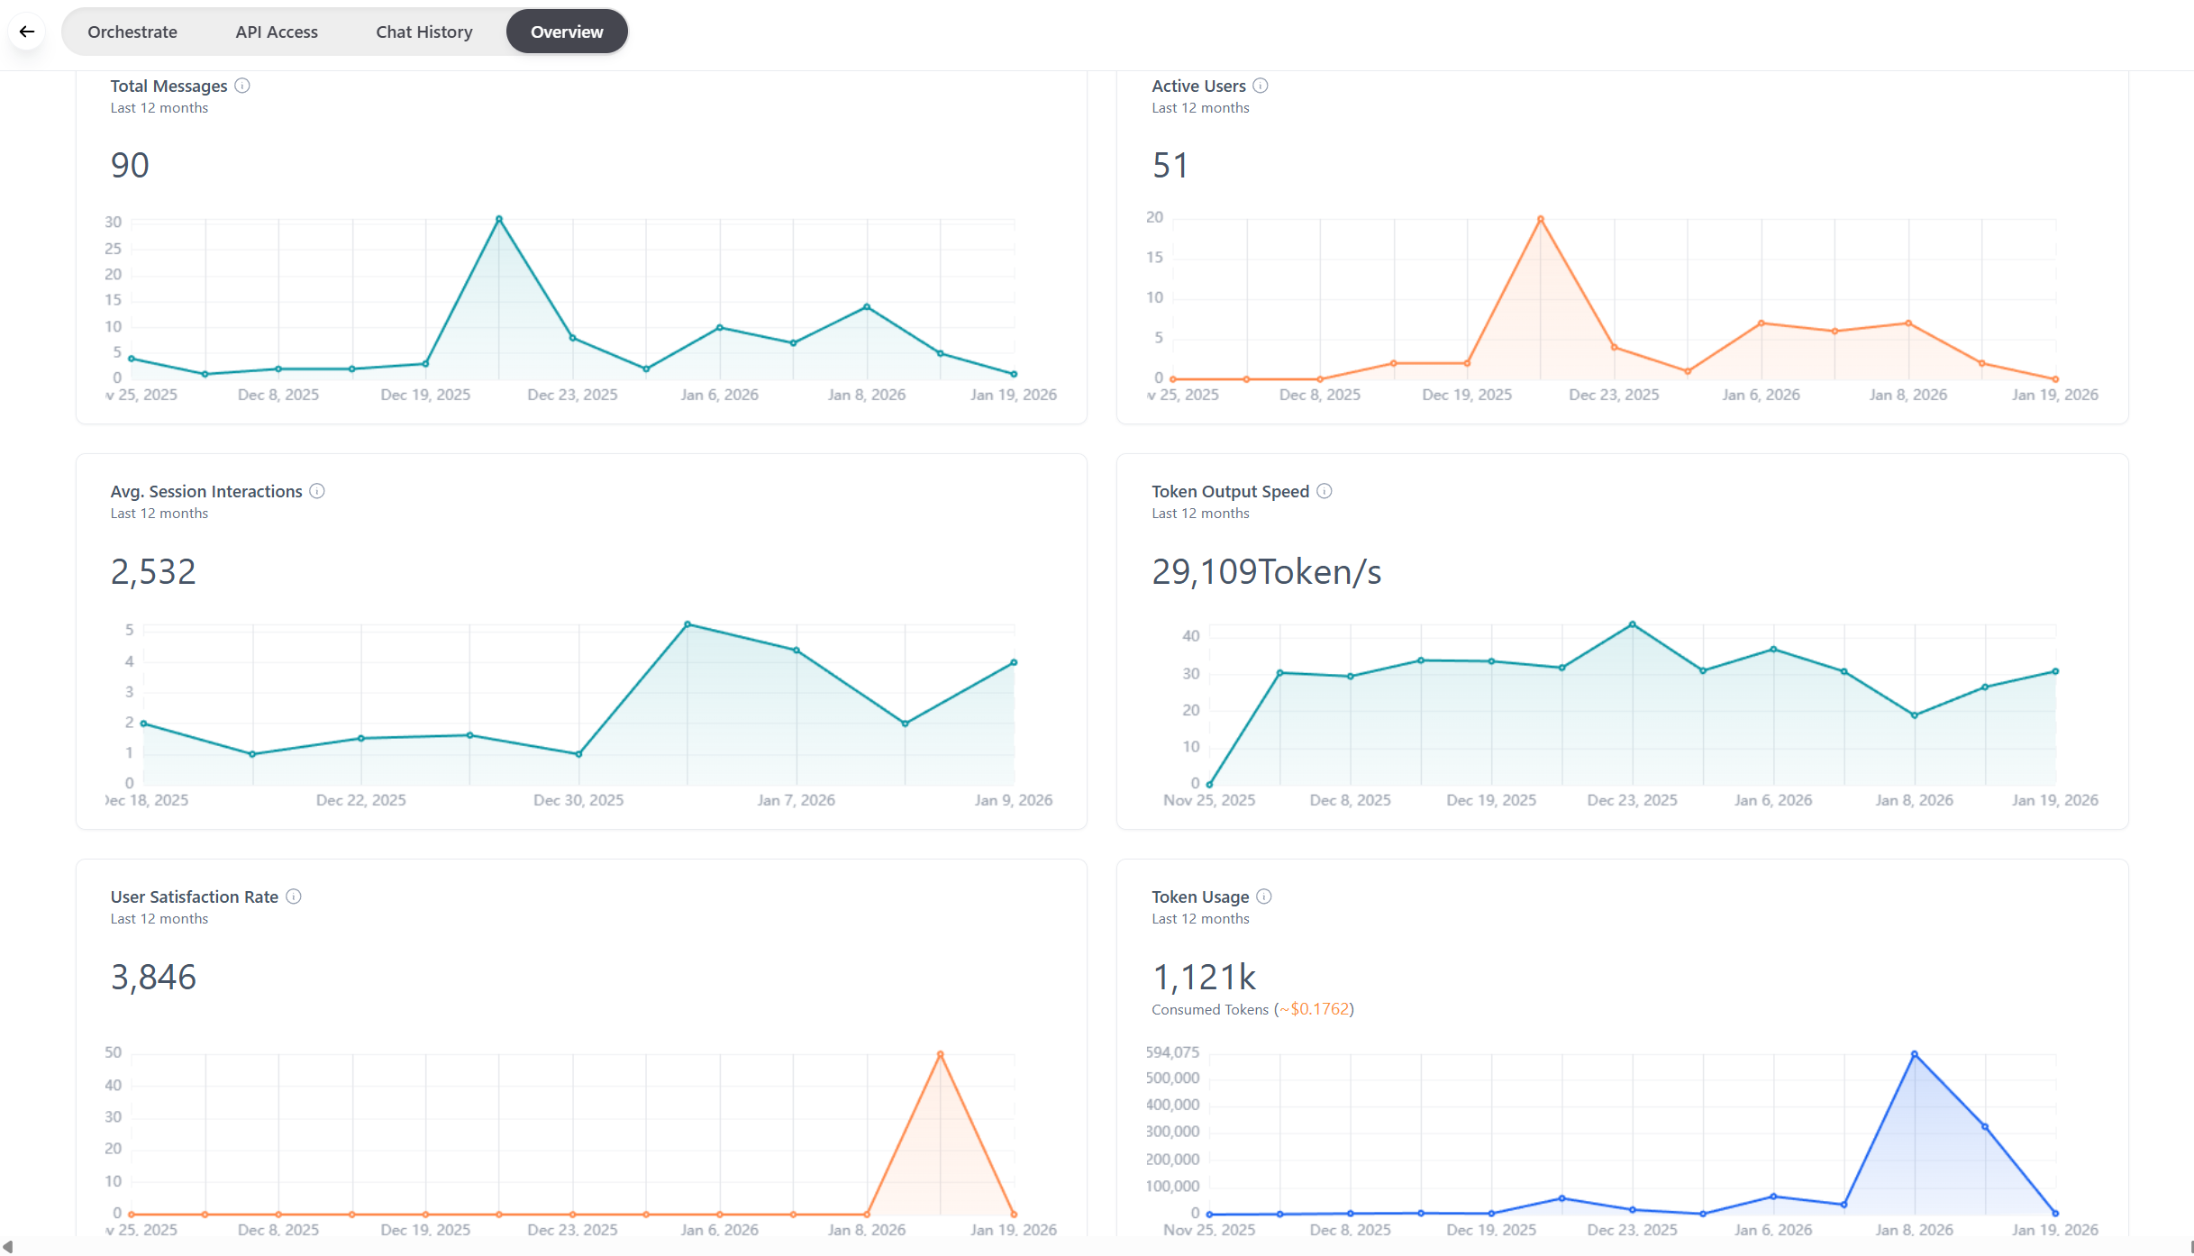2194x1256 pixels.
Task: Click the Total Messages peak data point
Action: 499,219
